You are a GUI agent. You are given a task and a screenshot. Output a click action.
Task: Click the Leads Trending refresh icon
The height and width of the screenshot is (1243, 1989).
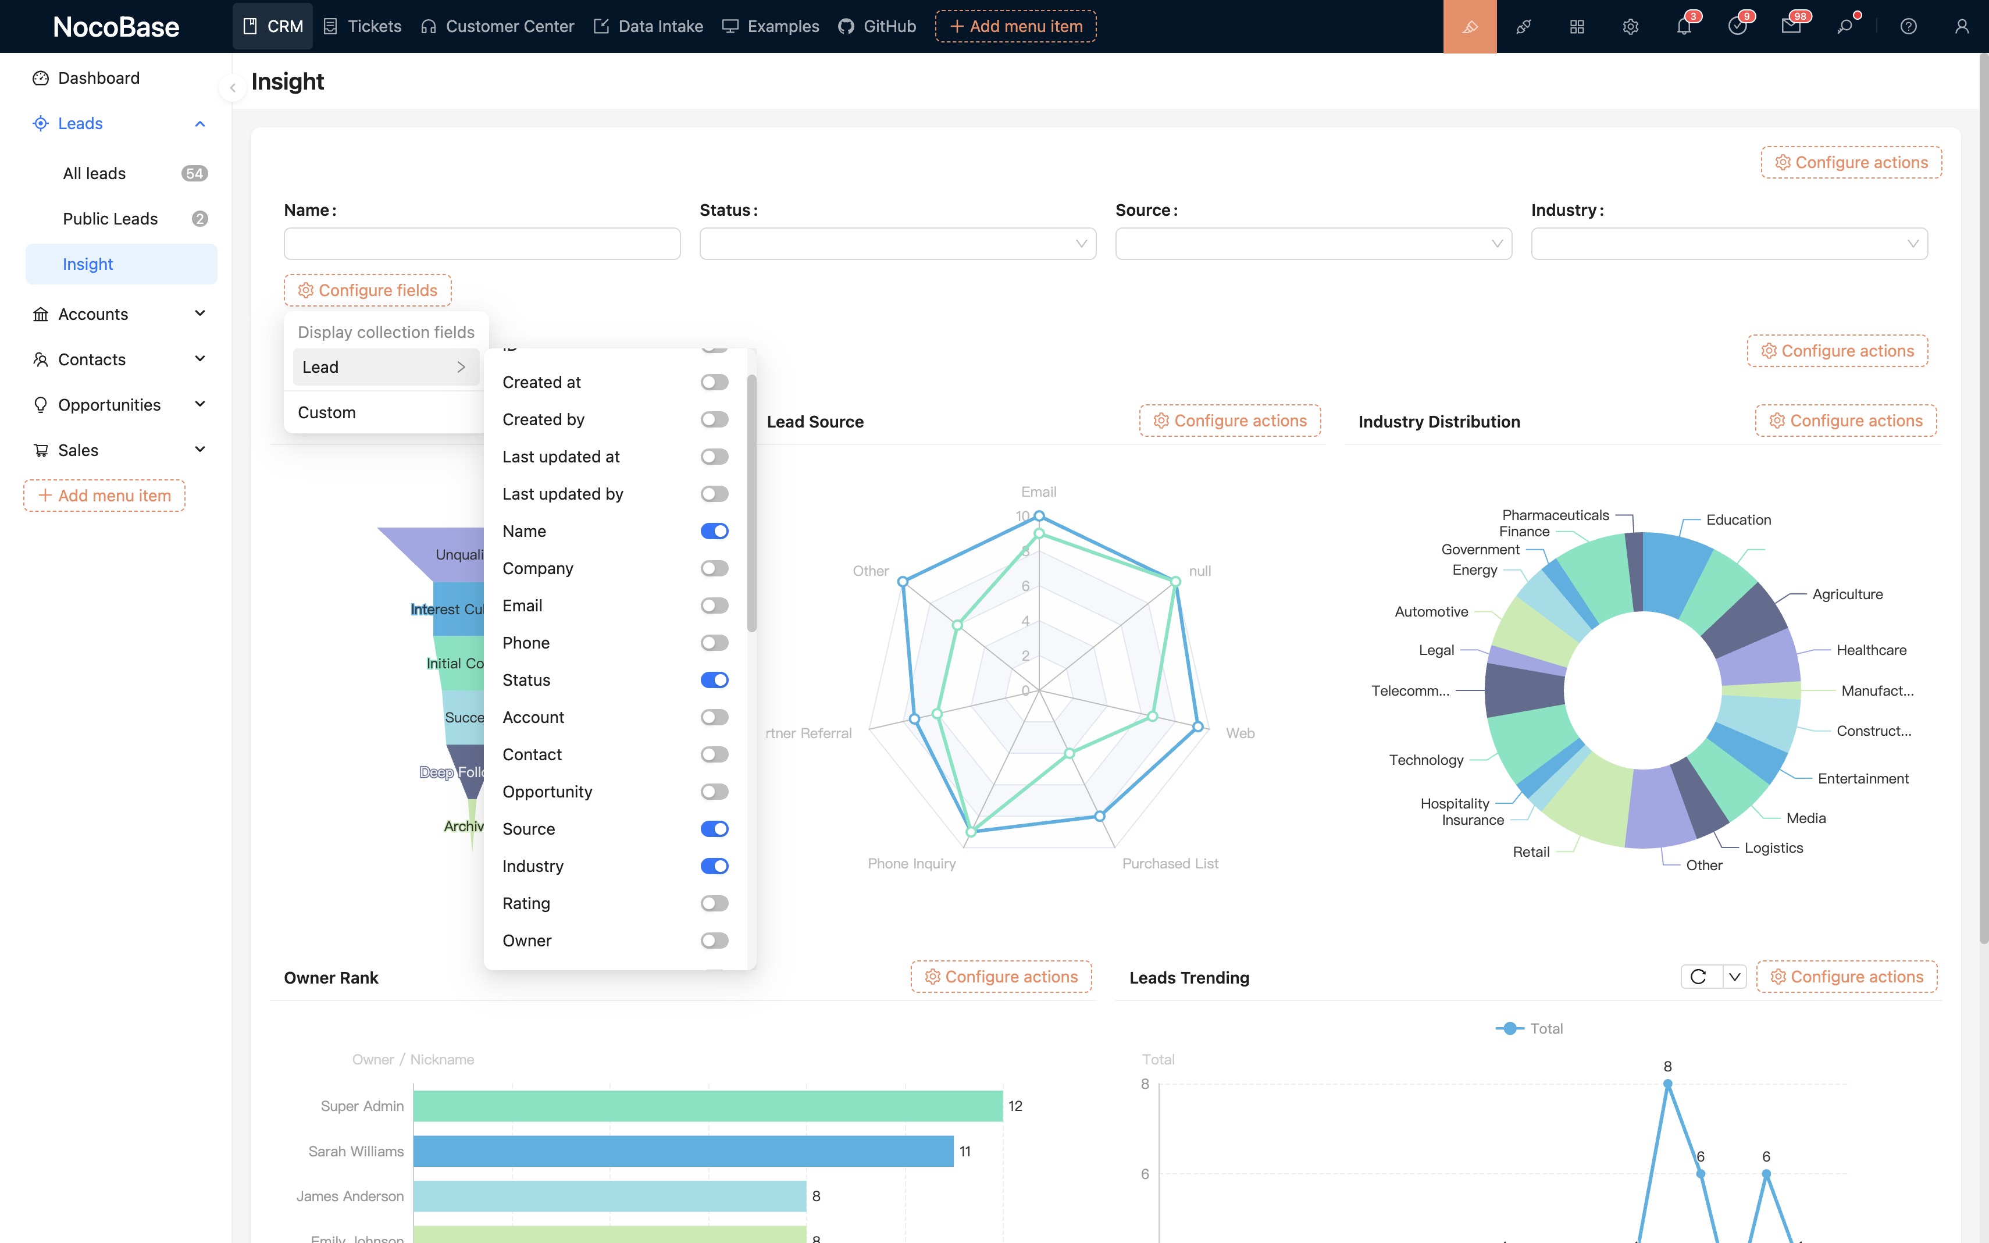1699,977
